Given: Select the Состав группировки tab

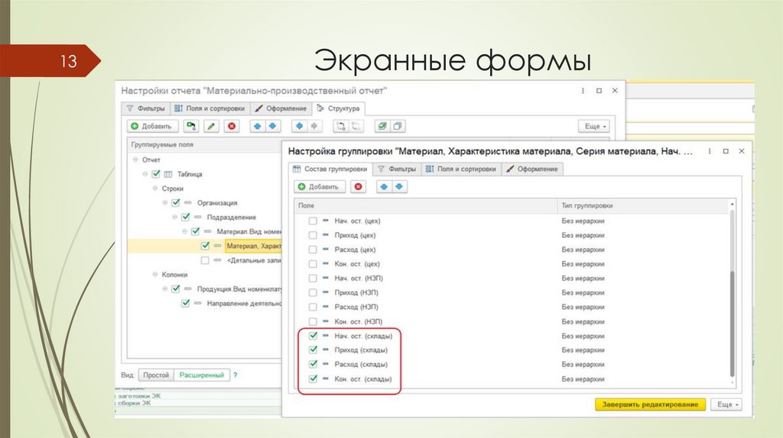Looking at the screenshot, I should click(x=330, y=169).
